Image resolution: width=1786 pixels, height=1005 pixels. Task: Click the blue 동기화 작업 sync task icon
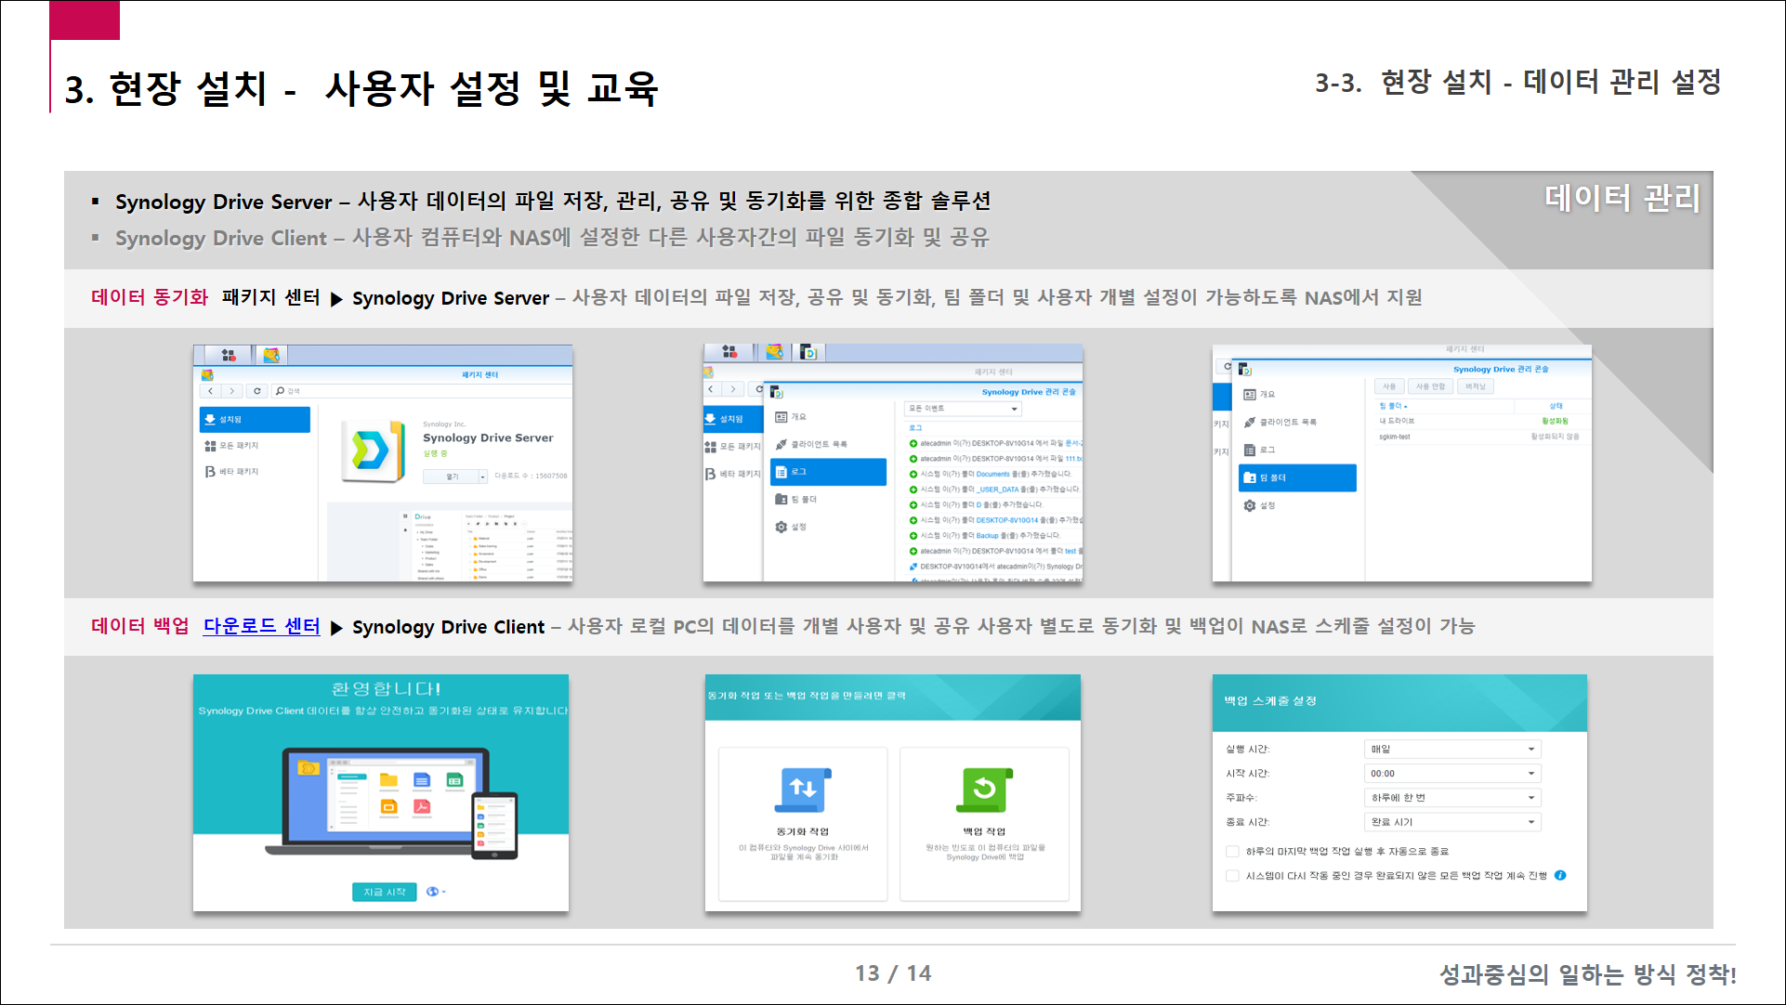[803, 790]
